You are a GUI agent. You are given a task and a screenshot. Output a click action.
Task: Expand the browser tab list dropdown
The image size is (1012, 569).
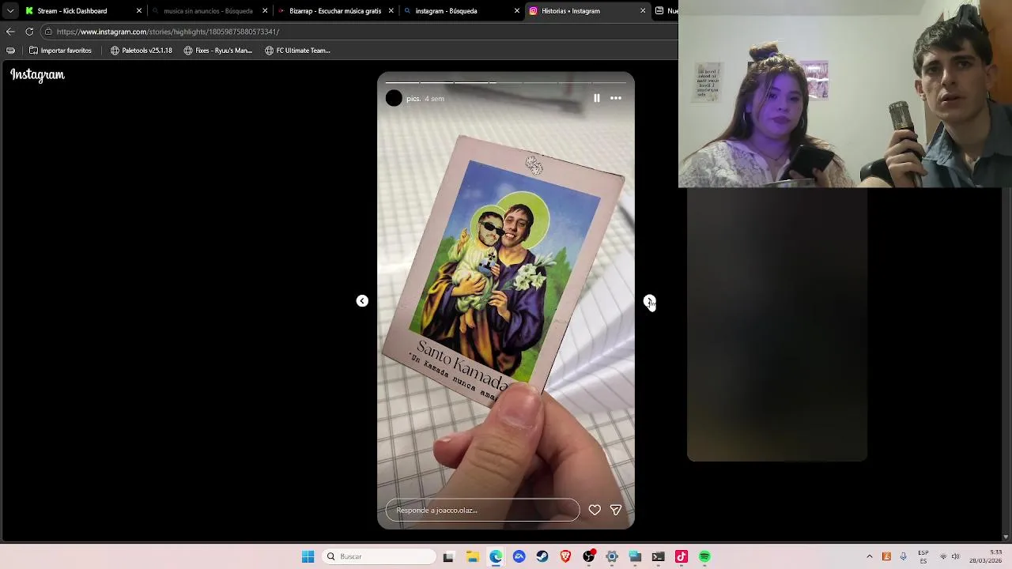click(10, 11)
